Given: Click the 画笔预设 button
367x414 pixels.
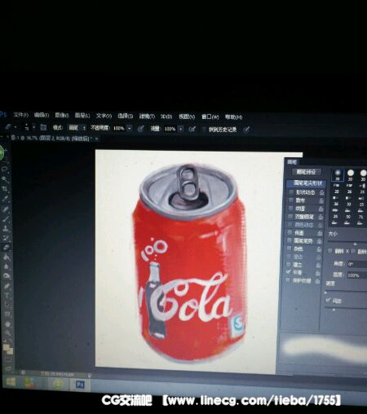Looking at the screenshot, I should click(x=307, y=172).
